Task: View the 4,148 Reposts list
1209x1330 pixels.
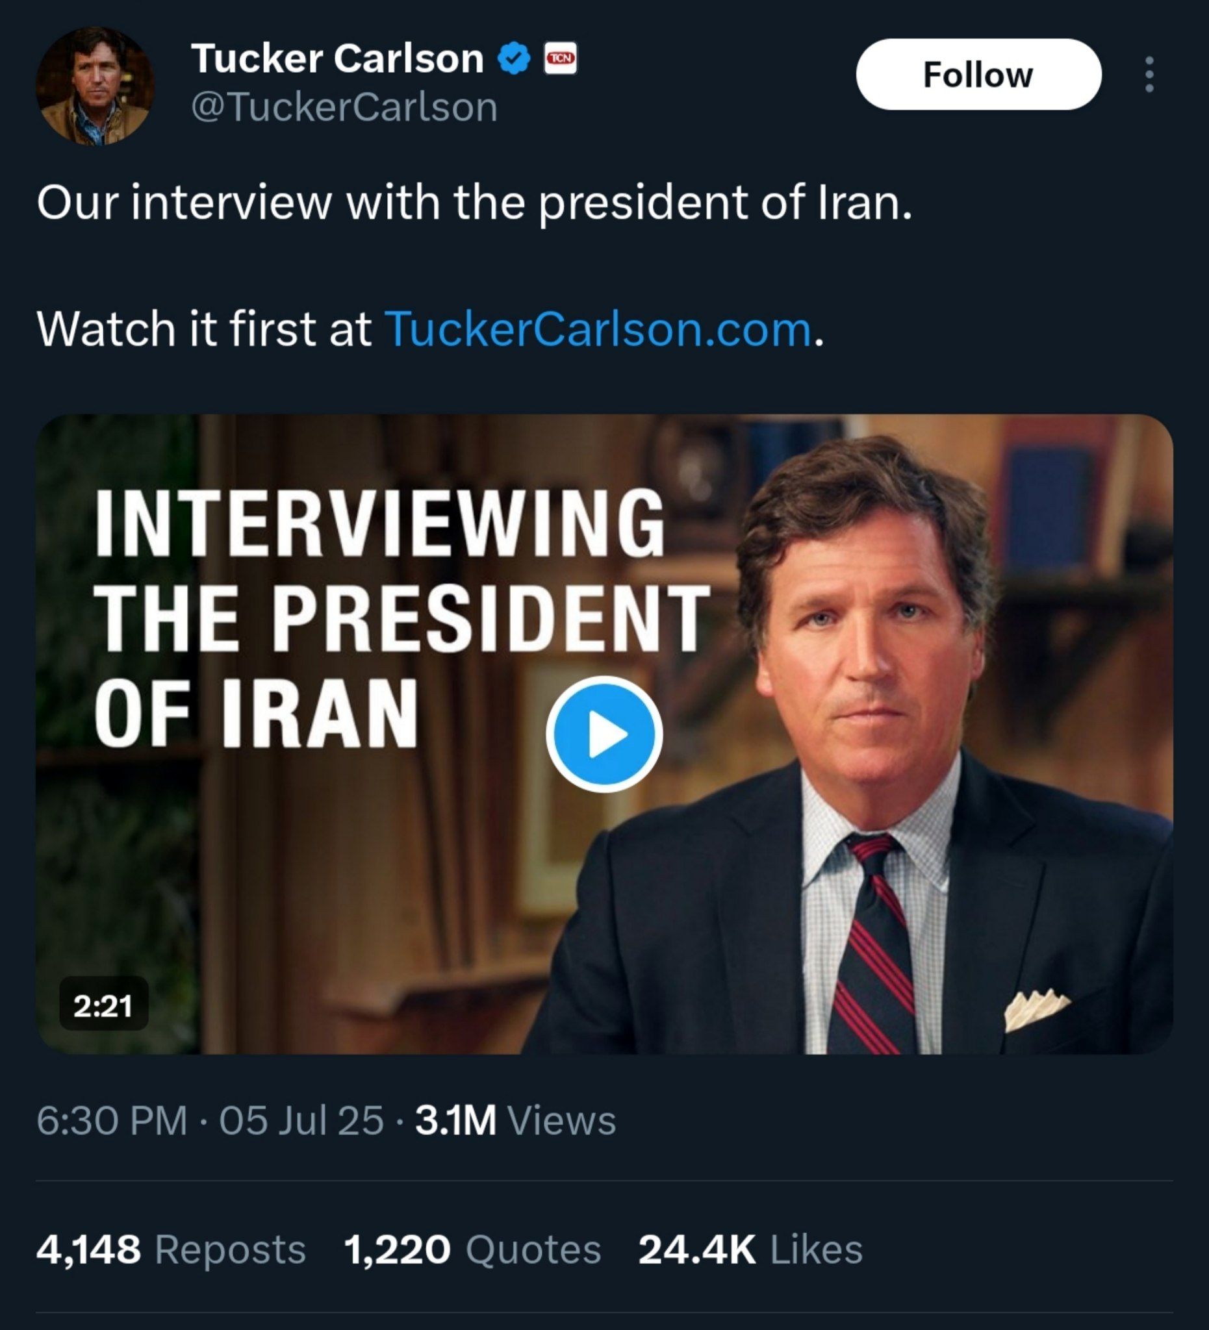Action: (x=171, y=1250)
